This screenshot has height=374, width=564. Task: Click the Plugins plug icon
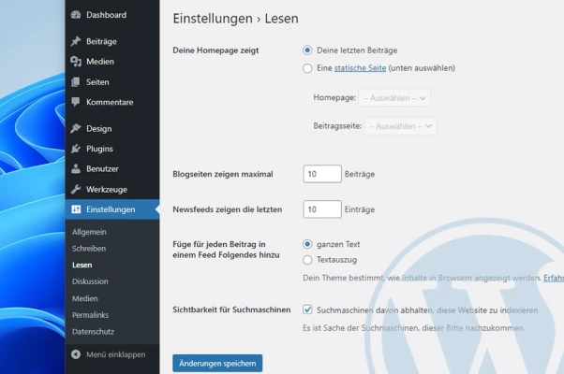pyautogui.click(x=76, y=149)
